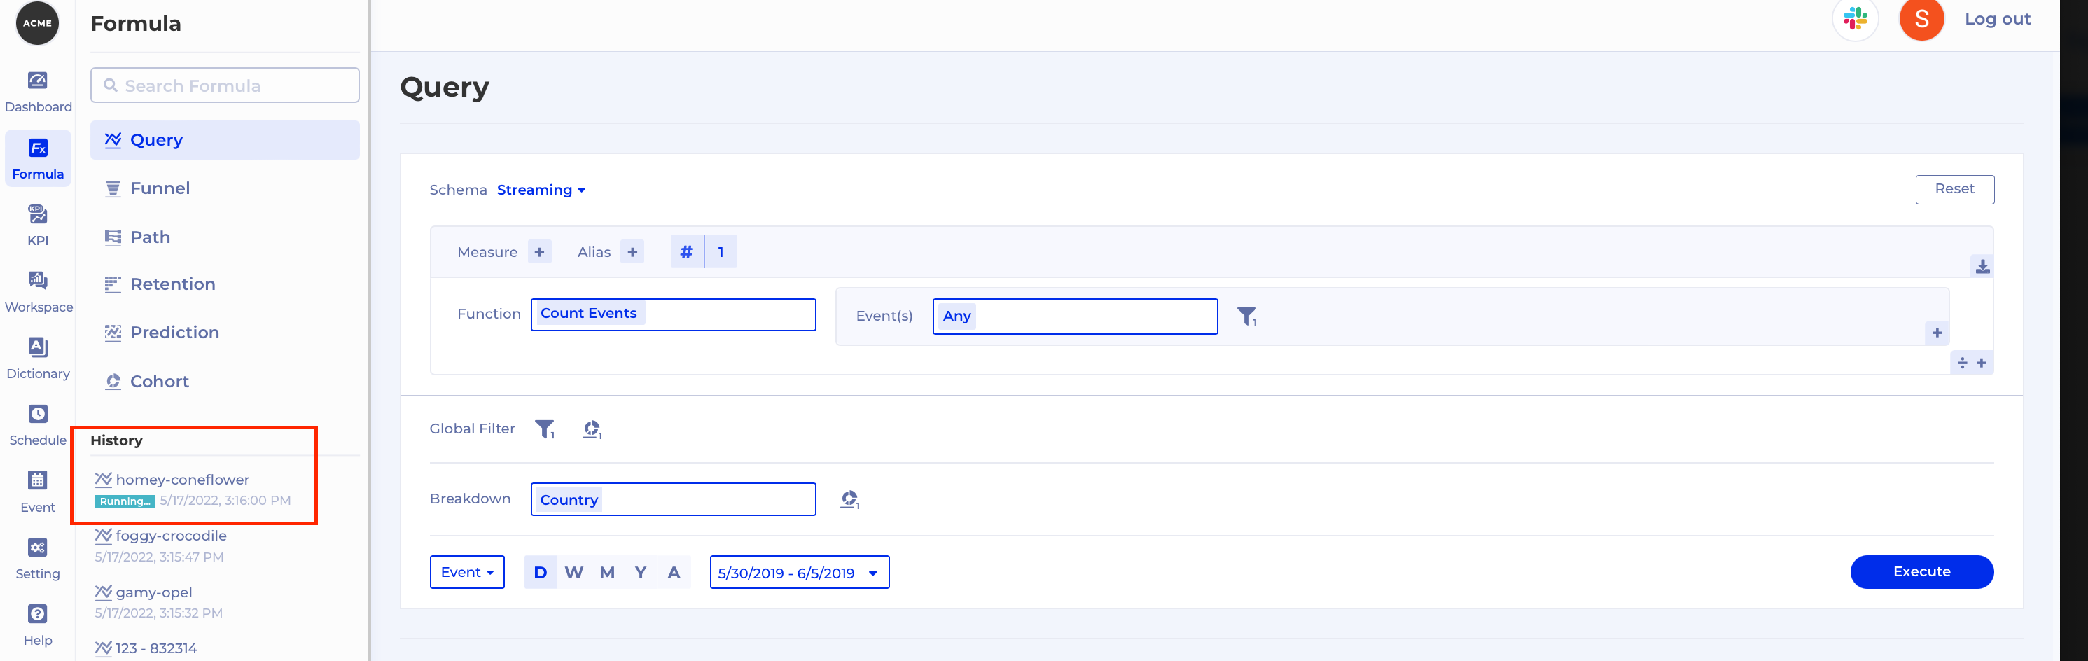
Task: Select Retention in Formula menu
Action: click(225, 284)
